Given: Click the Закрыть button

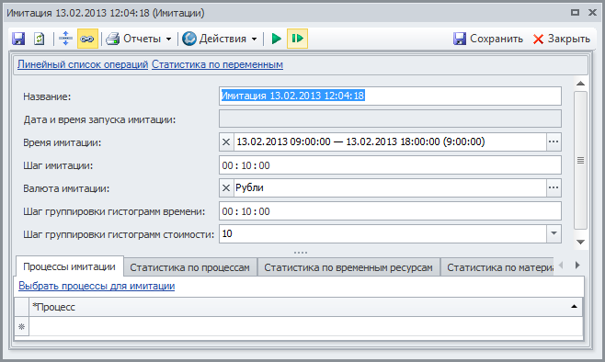Looking at the screenshot, I should pos(562,39).
